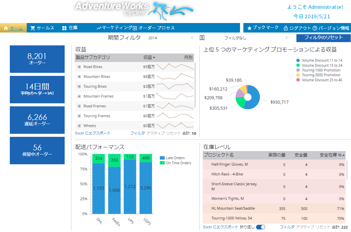Screen dimensions: 351x232
Task: Open the 国 filter dropdown
Action: click(256, 38)
